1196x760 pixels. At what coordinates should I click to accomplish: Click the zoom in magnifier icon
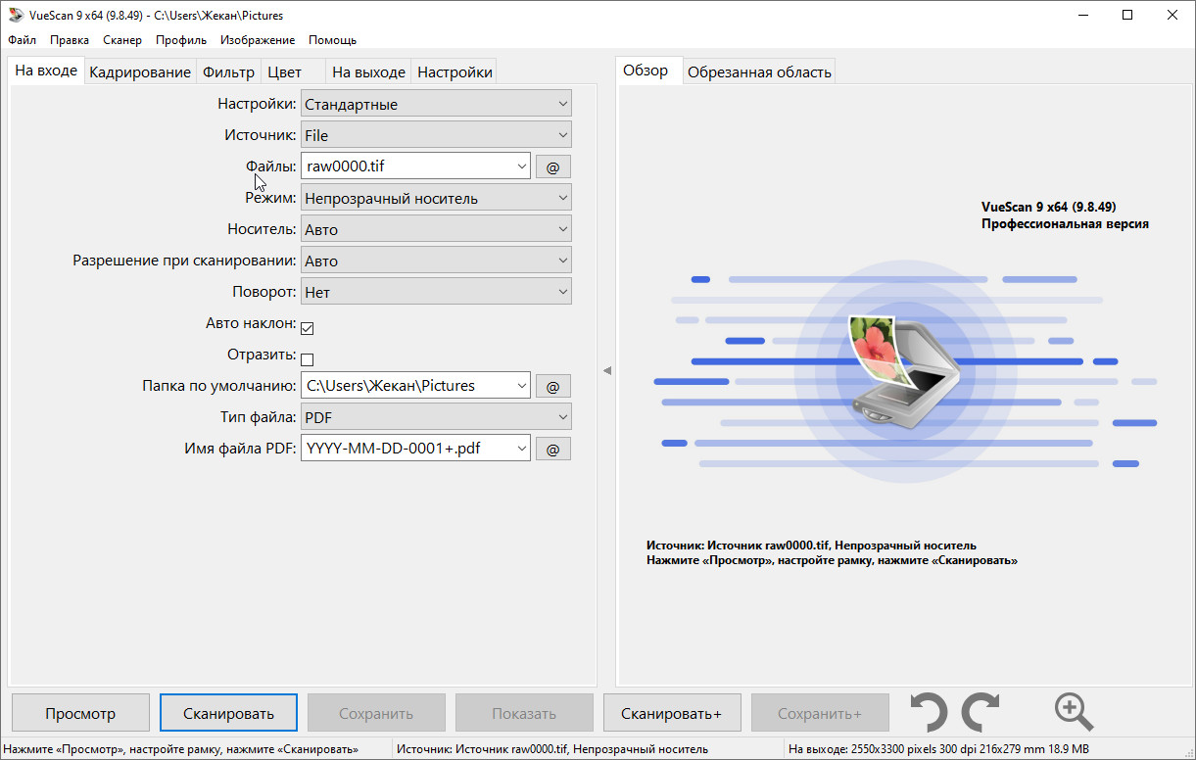point(1074,712)
